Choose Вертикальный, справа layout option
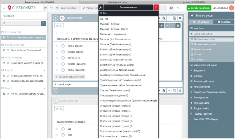The width and height of the screenshot is (235, 139). [212, 44]
